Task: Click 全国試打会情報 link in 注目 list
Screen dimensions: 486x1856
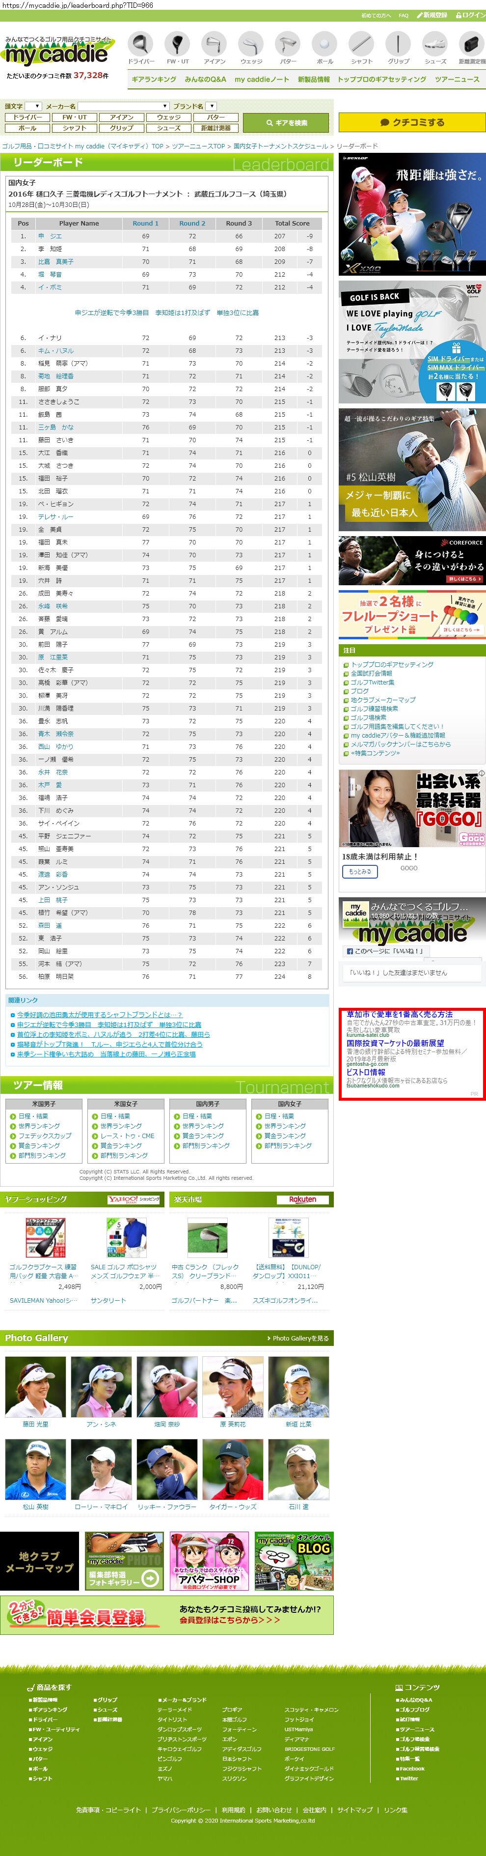Action: click(x=371, y=674)
